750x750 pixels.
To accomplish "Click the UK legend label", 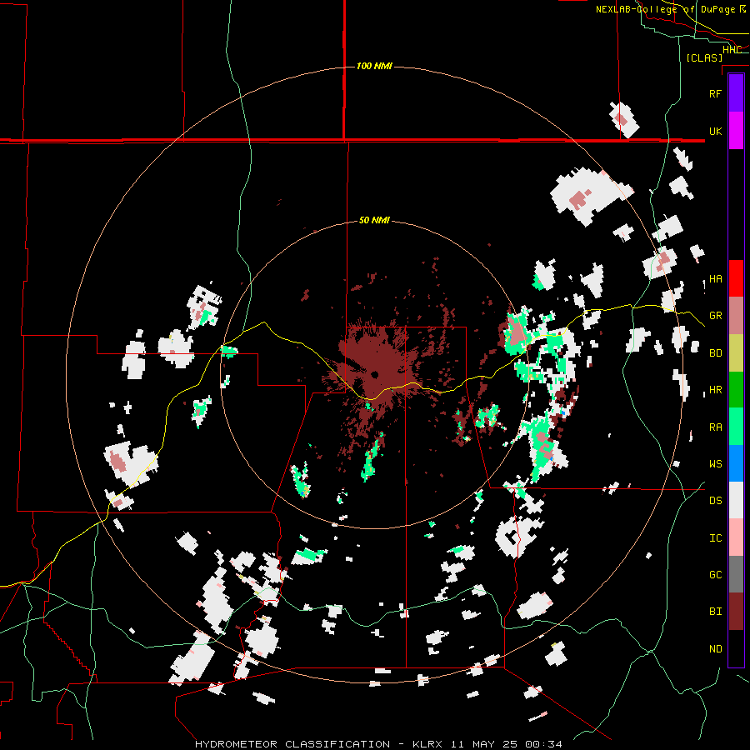I will 715,131.
